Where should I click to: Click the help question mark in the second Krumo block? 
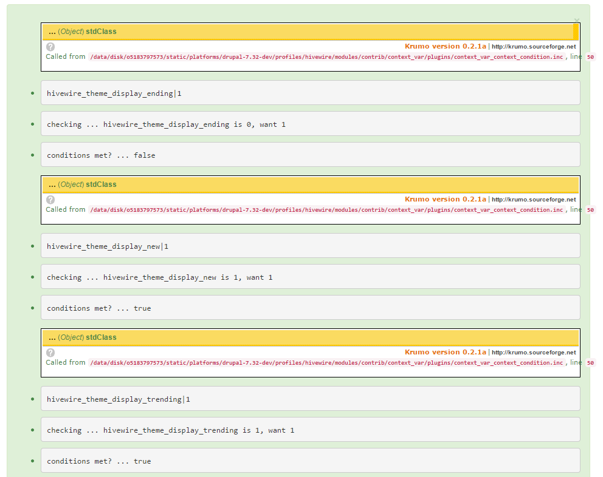(x=50, y=200)
